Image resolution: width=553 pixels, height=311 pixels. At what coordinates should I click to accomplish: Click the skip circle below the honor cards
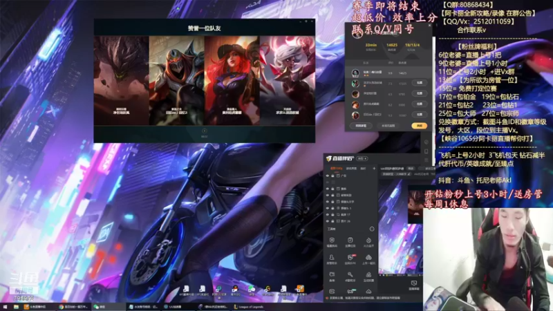click(x=205, y=131)
